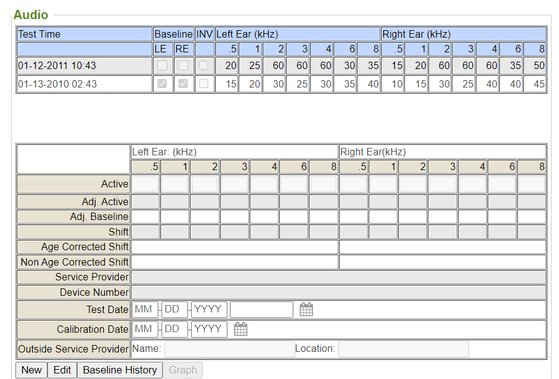Screen dimensions: 559x379
Task: Click the Calibration Date day field
Action: click(x=174, y=329)
